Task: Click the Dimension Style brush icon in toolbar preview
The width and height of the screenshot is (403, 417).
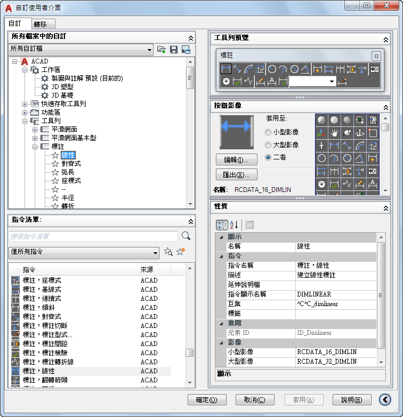Action: pyautogui.click(x=342, y=81)
